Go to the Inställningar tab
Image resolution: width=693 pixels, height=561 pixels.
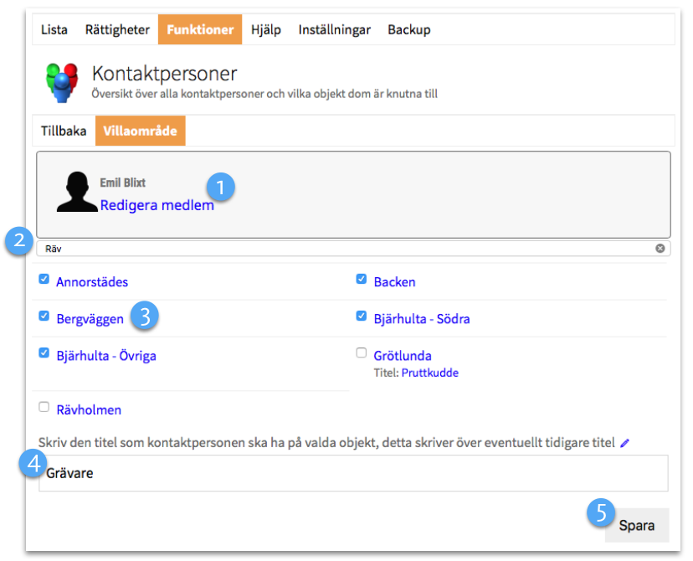click(335, 30)
